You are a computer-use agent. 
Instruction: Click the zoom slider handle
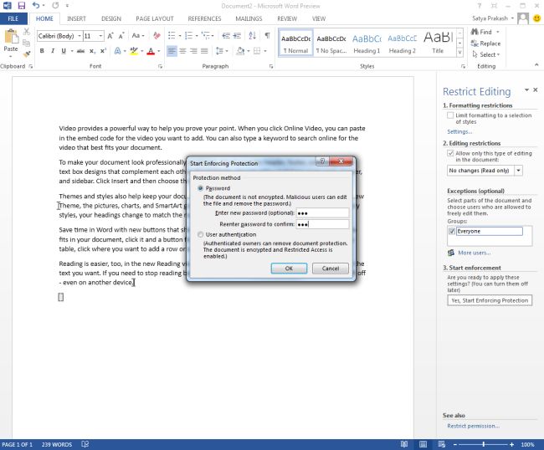point(483,444)
